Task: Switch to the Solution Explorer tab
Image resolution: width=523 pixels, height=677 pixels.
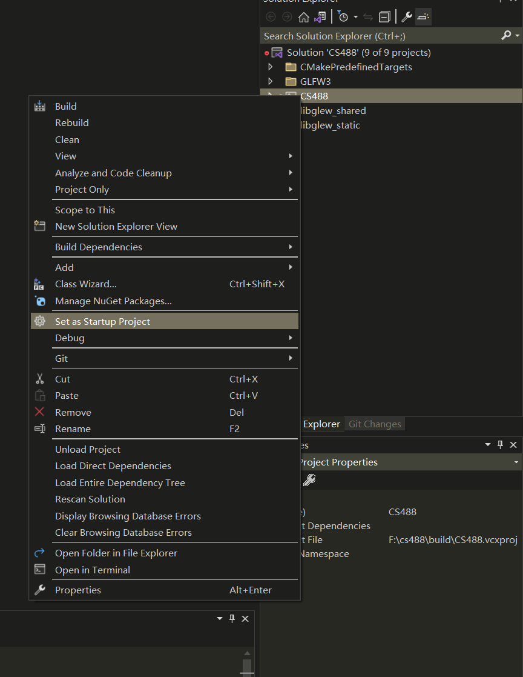Action: [321, 424]
